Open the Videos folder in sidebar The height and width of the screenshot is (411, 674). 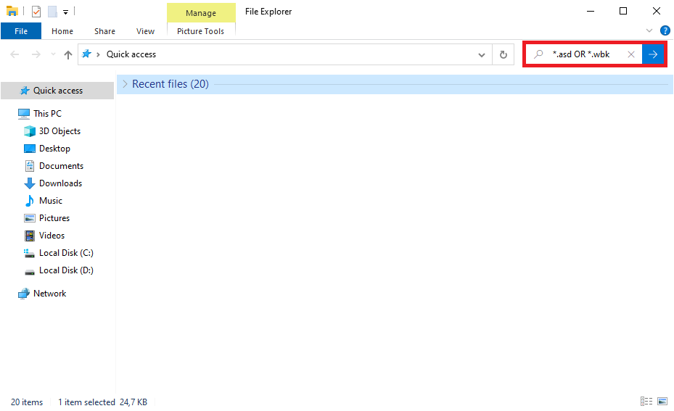52,236
